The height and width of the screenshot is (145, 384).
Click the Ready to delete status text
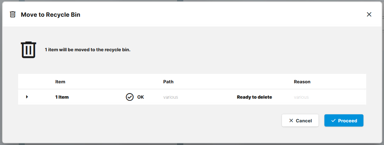click(254, 97)
